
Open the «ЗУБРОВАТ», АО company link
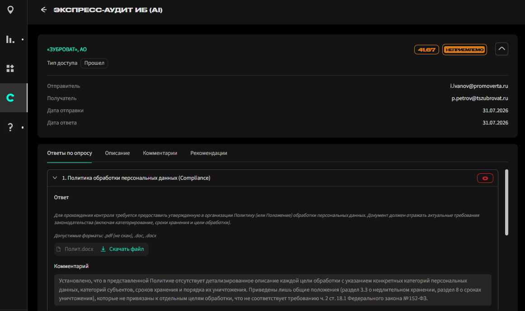66,49
